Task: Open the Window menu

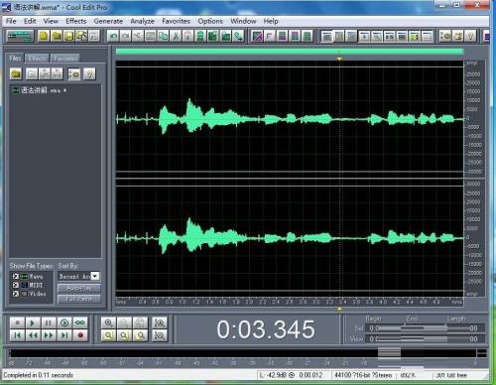Action: [243, 21]
